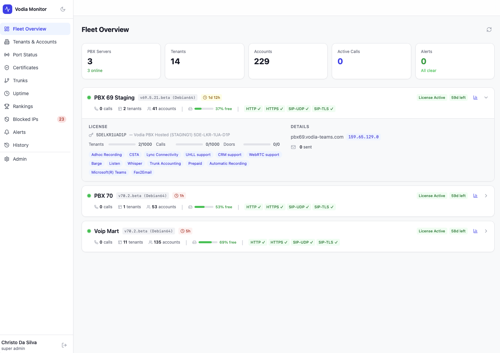Click the logout icon beside Christo Da Silva
The height and width of the screenshot is (353, 500).
(x=64, y=345)
